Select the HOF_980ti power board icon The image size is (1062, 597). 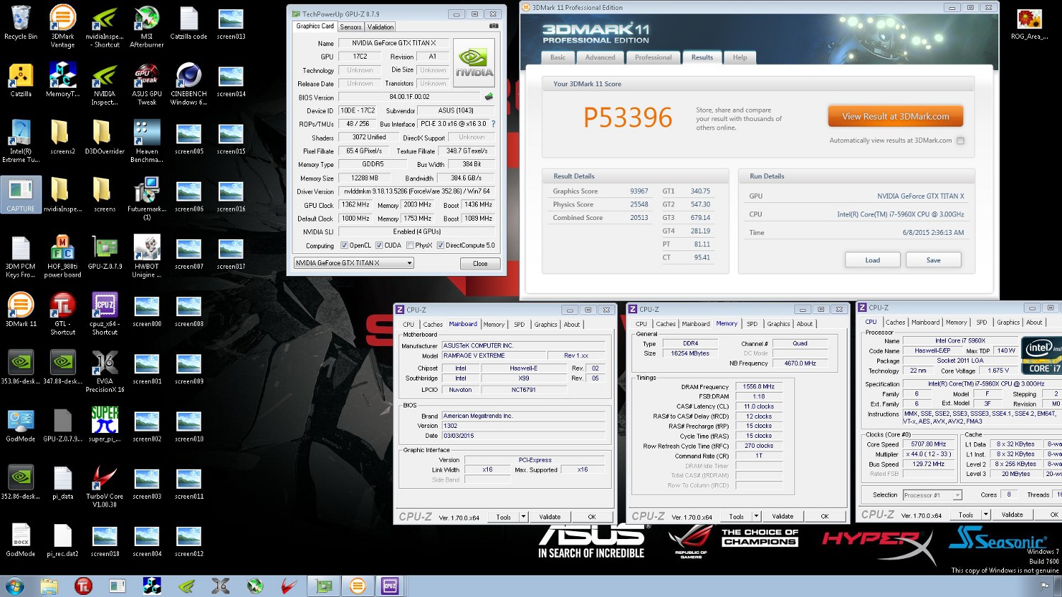tap(62, 257)
